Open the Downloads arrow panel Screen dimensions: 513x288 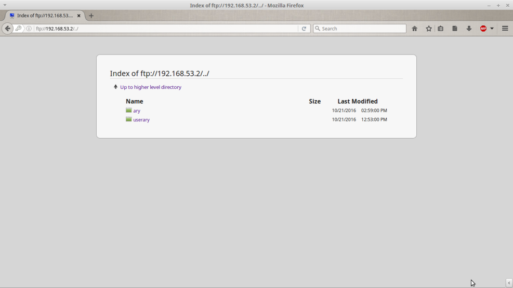pos(469,29)
